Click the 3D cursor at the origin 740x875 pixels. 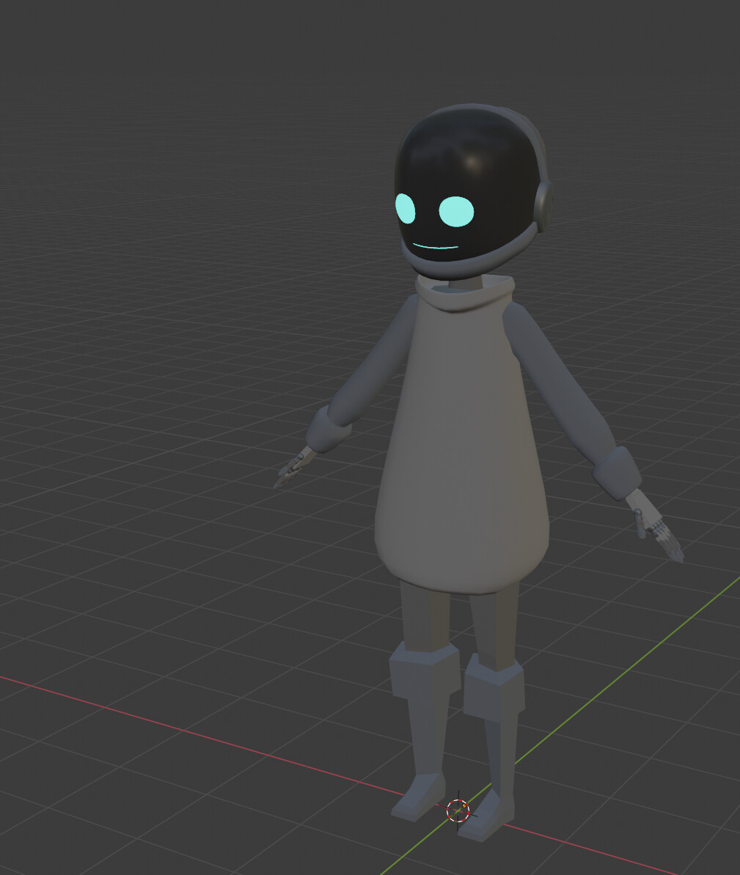click(x=457, y=811)
